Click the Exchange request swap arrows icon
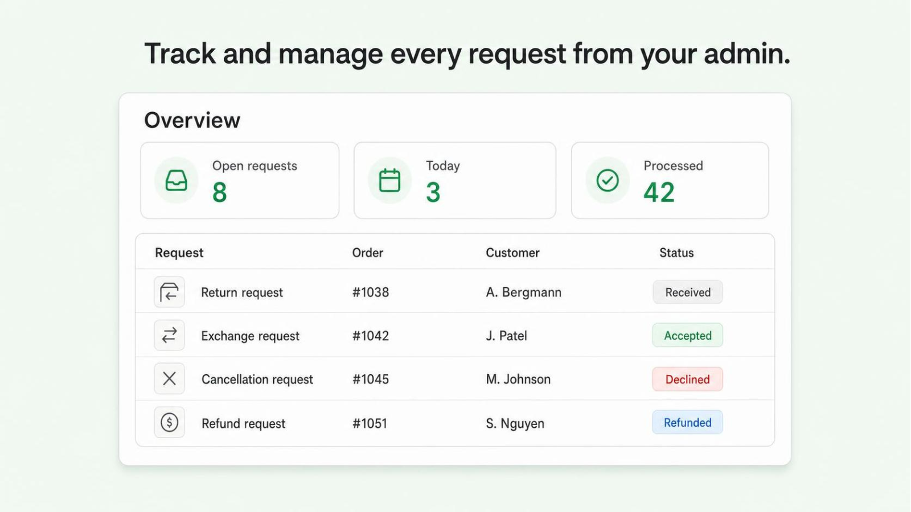Viewport: 911px width, 512px height. 169,335
